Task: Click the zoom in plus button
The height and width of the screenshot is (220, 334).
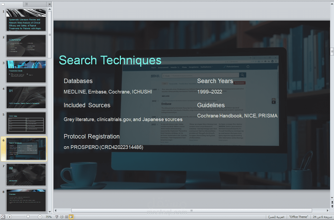Action: tap(10, 217)
